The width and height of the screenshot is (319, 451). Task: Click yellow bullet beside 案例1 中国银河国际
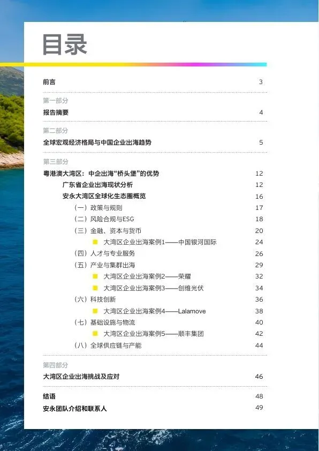[95, 242]
